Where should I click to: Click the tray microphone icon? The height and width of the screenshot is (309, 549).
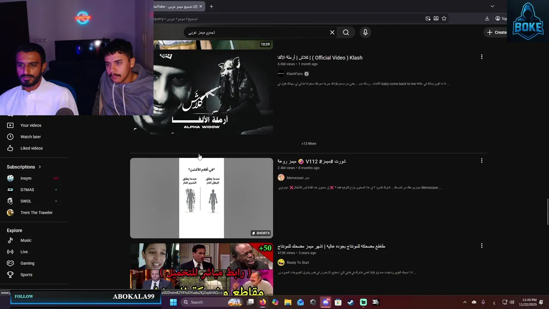point(483,302)
